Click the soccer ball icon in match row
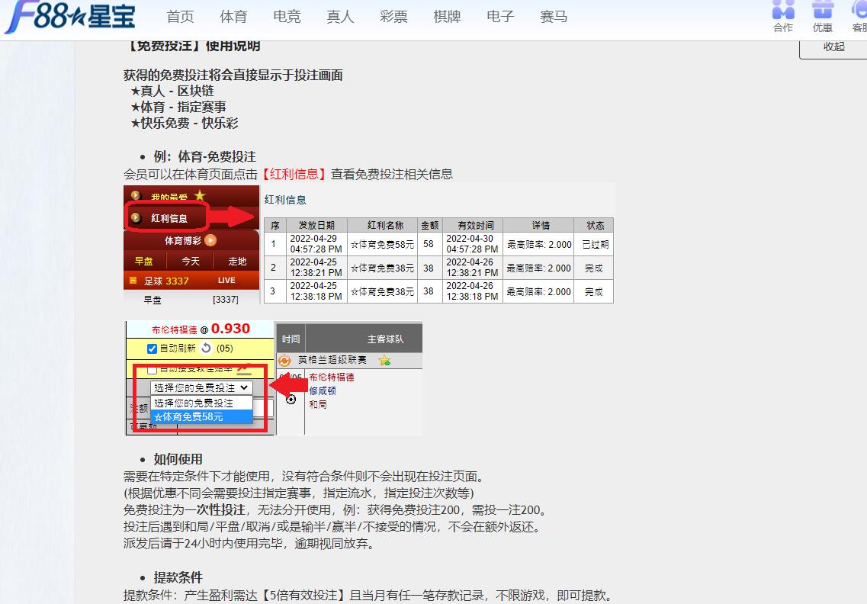867x604 pixels. click(291, 399)
